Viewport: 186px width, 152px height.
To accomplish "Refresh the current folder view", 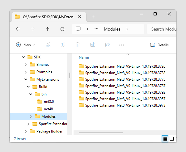I will (62, 29).
